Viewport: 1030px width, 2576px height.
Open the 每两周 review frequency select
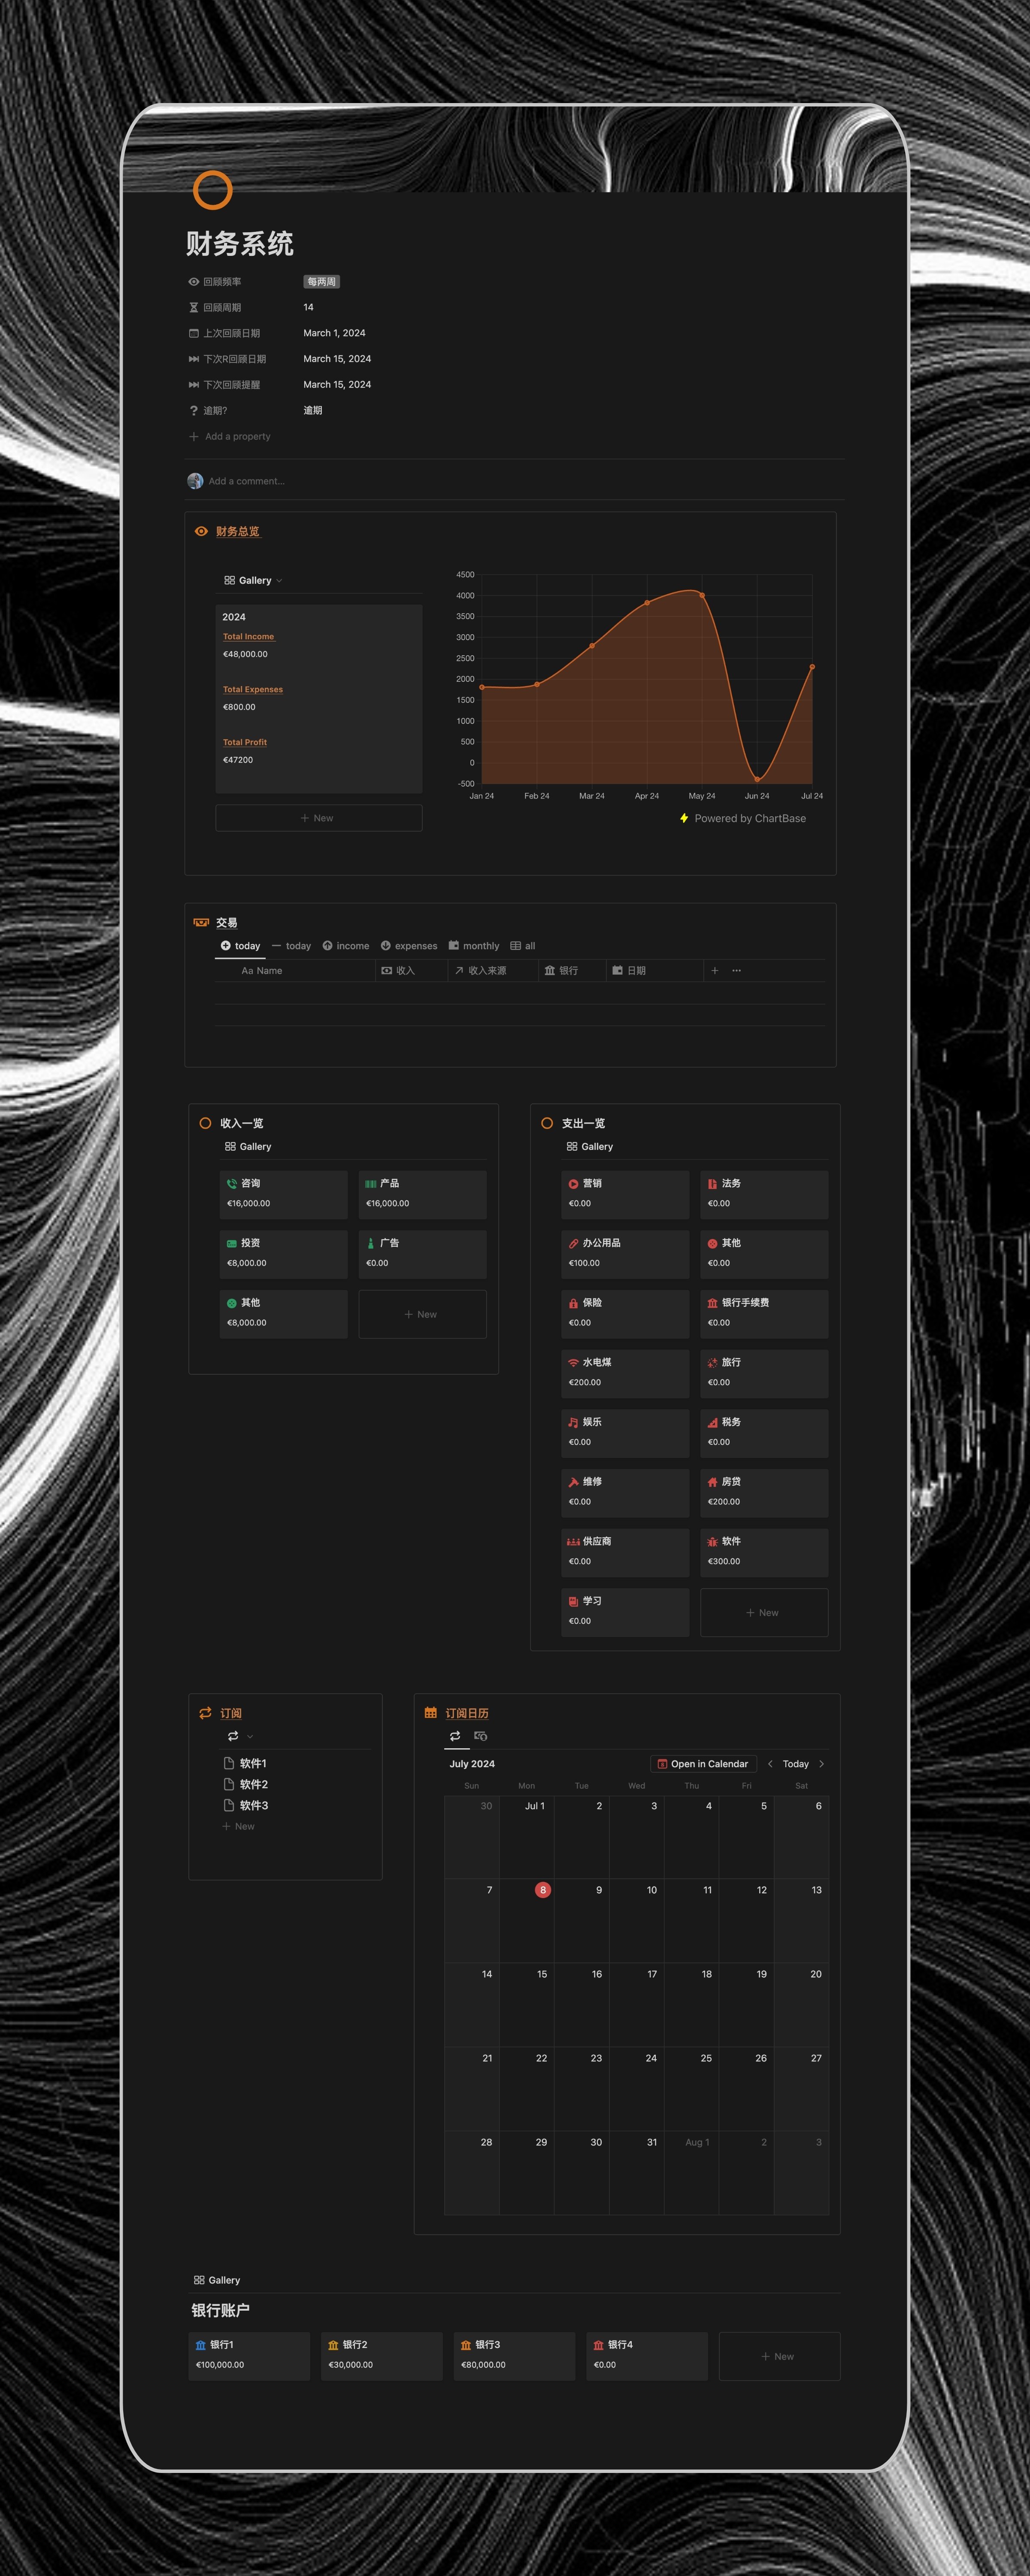coord(321,282)
